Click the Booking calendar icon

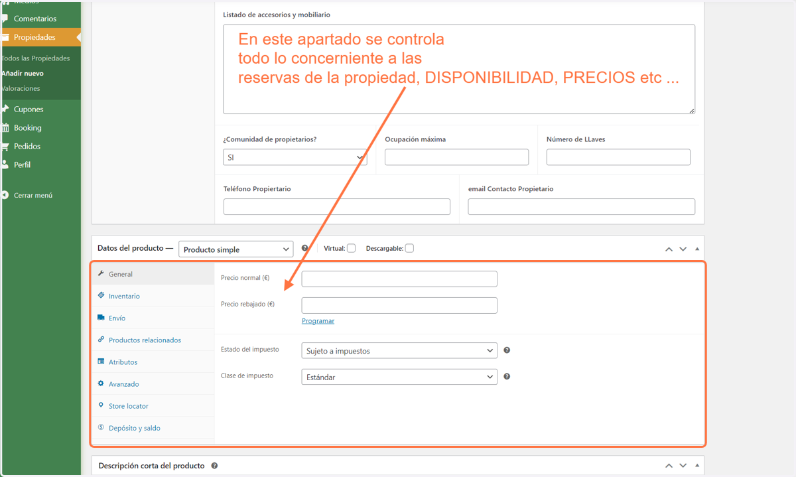[x=5, y=127]
